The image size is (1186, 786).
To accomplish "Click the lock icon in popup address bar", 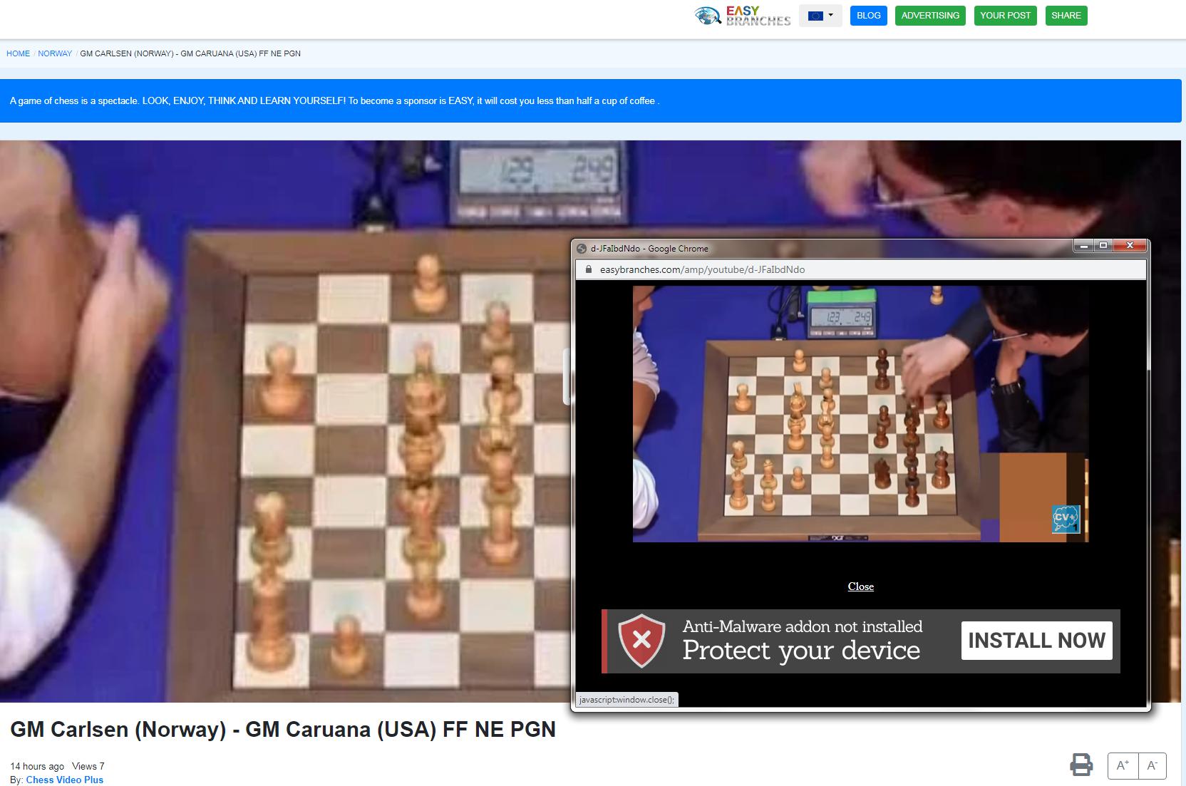I will click(x=589, y=269).
